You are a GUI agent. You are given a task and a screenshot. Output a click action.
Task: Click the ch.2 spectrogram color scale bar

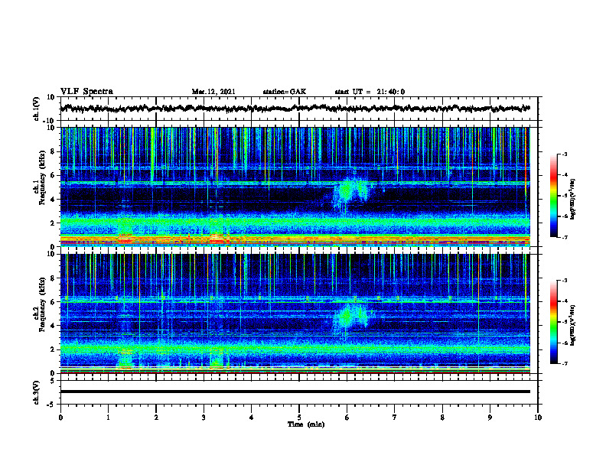[x=553, y=322]
